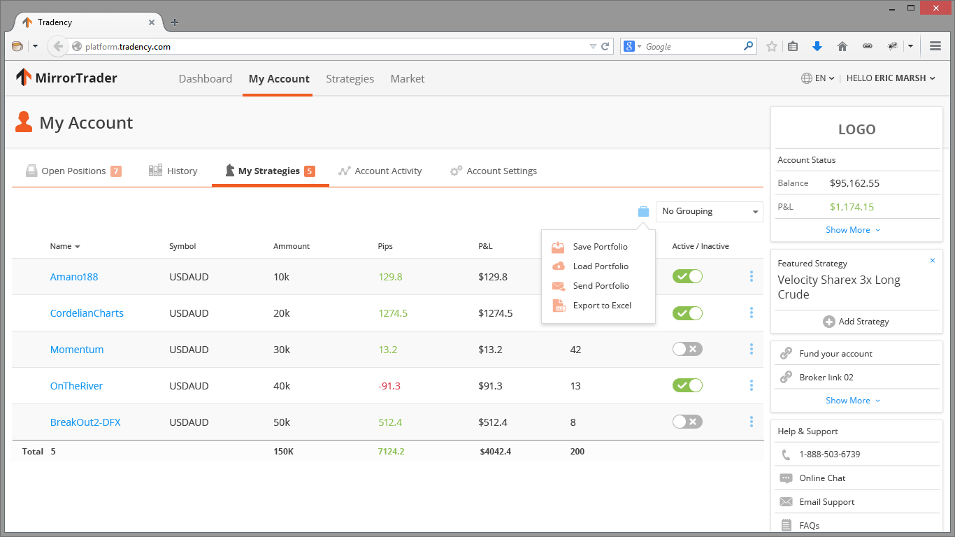Expand Show More under Account Status
The image size is (955, 537).
853,230
